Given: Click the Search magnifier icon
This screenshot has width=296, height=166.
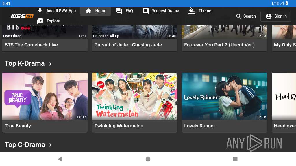Looking at the screenshot, I should coord(238,16).
